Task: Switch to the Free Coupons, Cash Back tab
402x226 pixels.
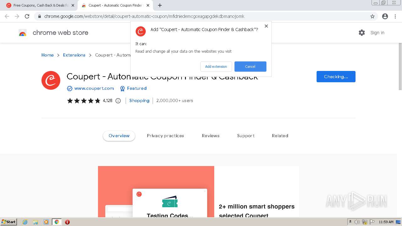Action: tap(41, 5)
